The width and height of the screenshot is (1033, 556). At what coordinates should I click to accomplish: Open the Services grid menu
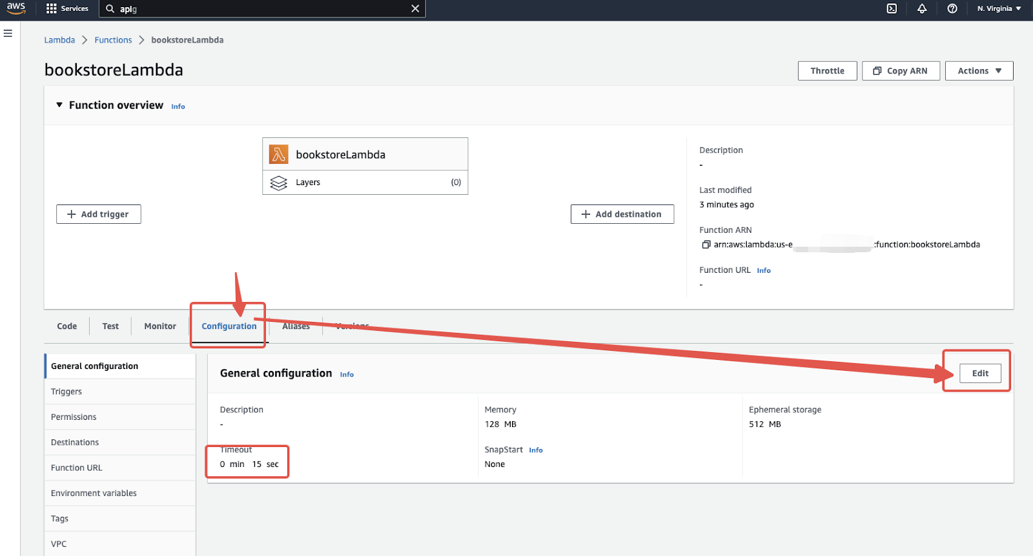coord(67,8)
